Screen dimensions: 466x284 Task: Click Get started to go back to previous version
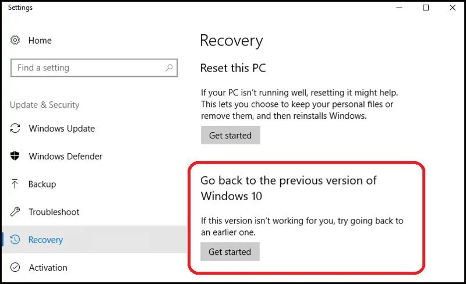230,251
